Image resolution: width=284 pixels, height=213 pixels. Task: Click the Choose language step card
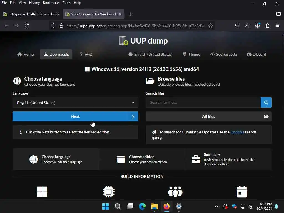[x=56, y=159]
